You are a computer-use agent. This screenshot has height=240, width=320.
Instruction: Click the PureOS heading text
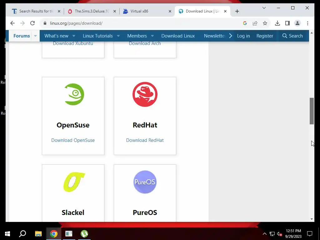(145, 212)
